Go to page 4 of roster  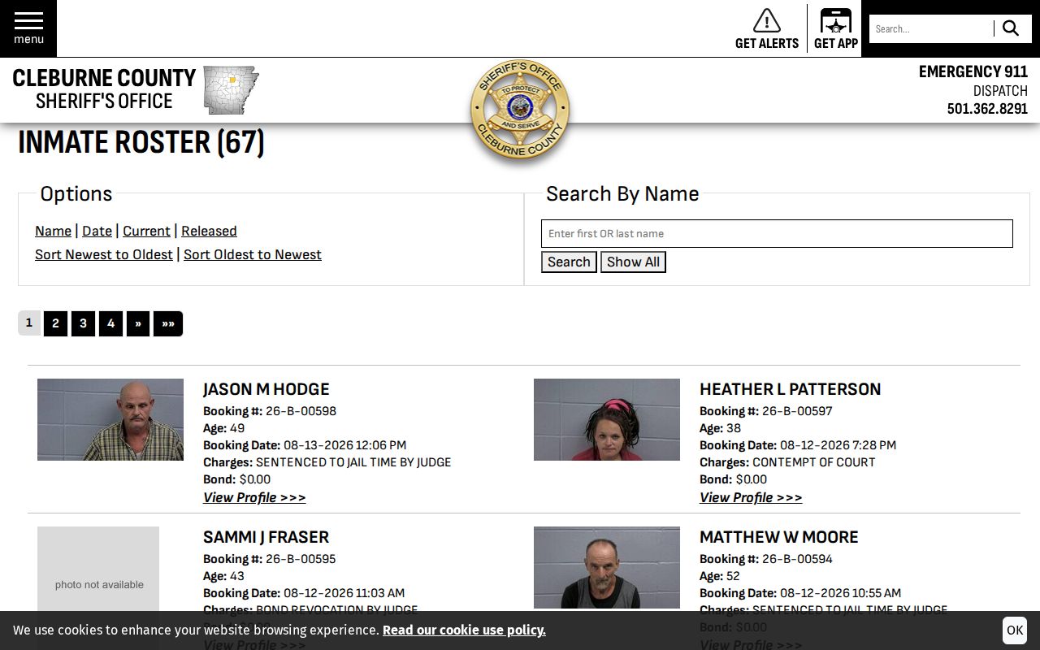(x=110, y=323)
